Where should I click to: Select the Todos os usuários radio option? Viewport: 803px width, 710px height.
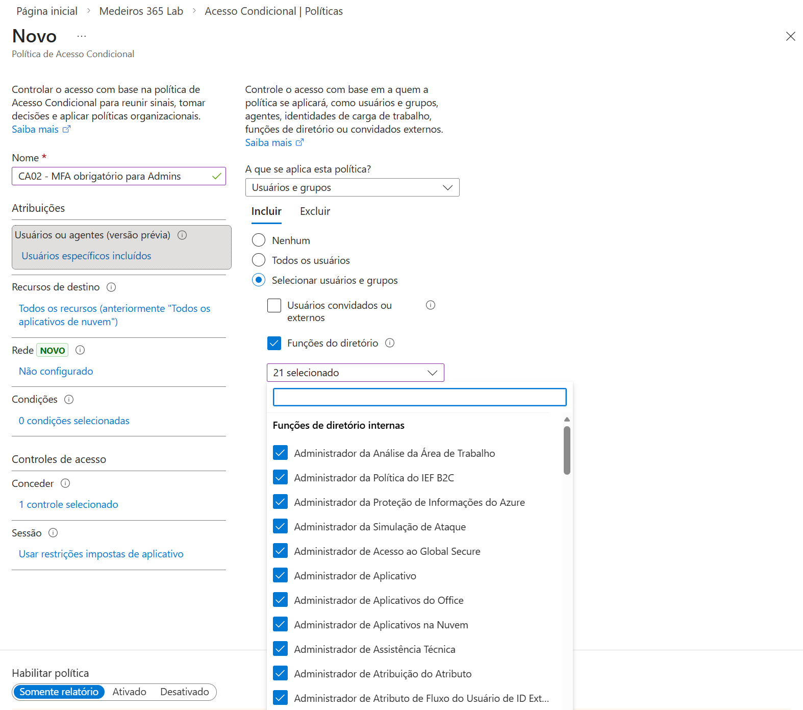[x=259, y=260]
